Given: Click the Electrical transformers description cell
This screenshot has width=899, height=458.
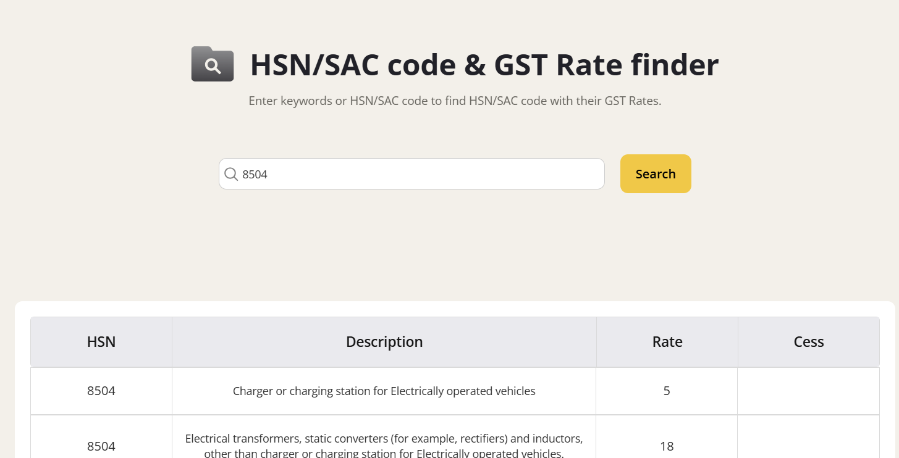Looking at the screenshot, I should (384, 446).
